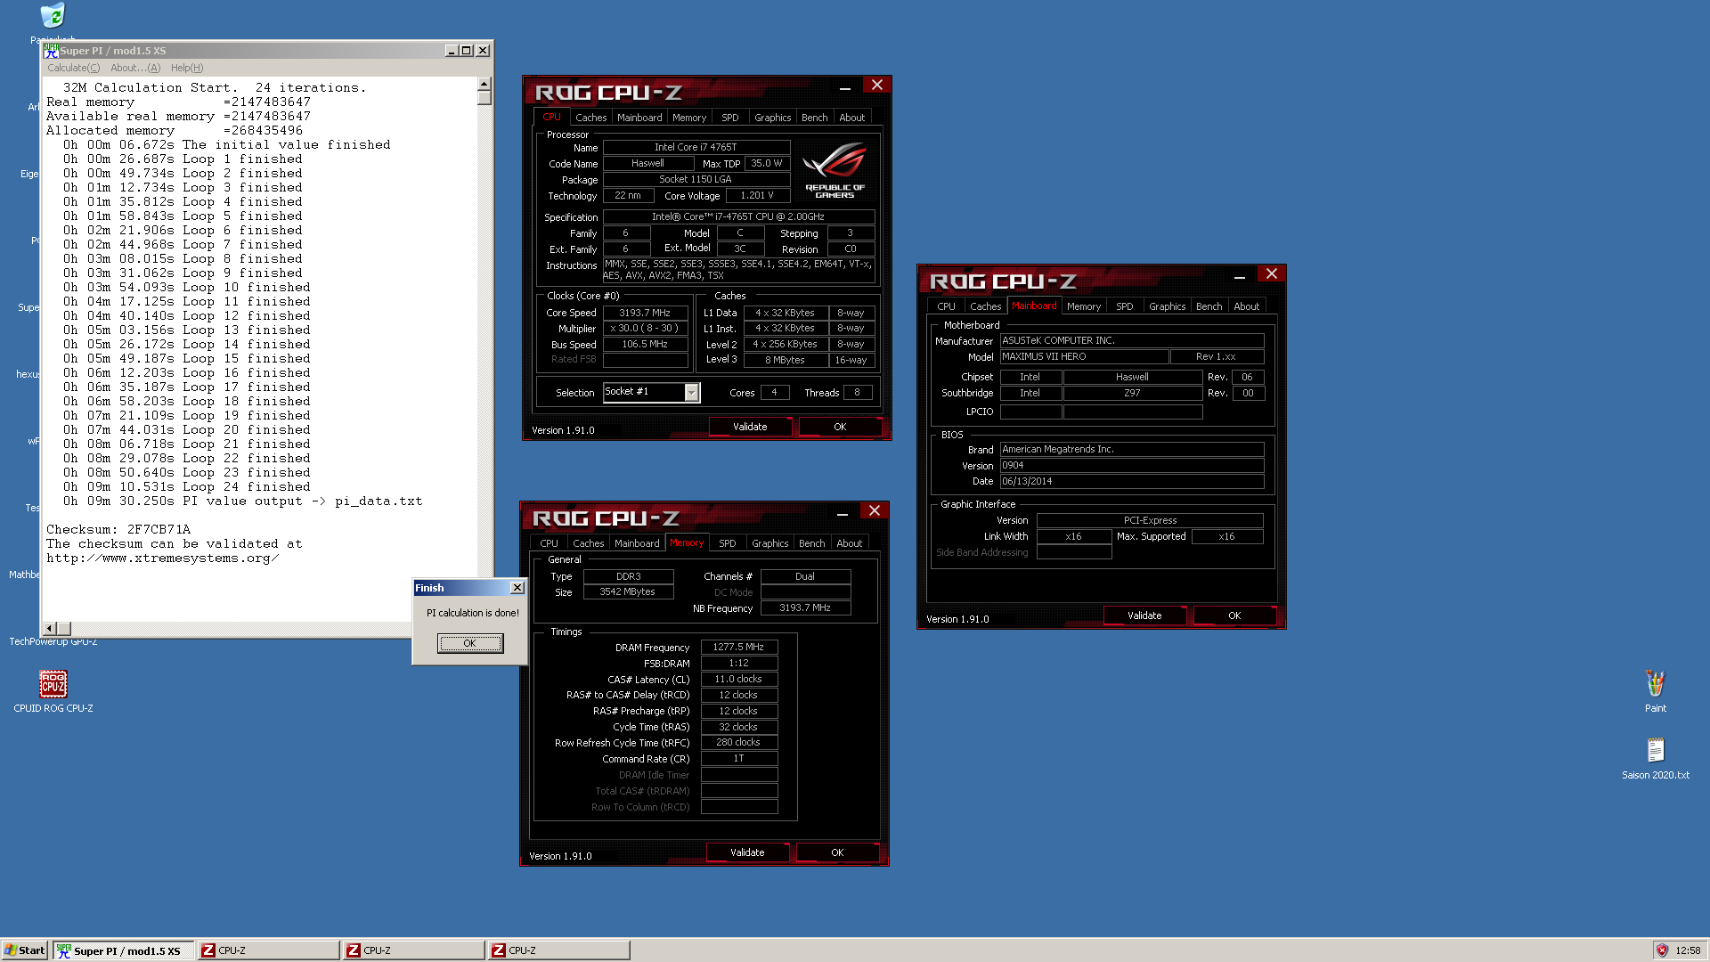Screen dimensions: 1710x962
Task: Select the third CPU-Z taskbar button
Action: 558,950
